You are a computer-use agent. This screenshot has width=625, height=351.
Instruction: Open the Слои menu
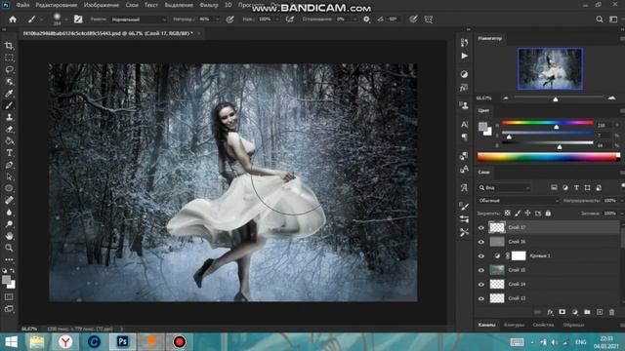[132, 5]
